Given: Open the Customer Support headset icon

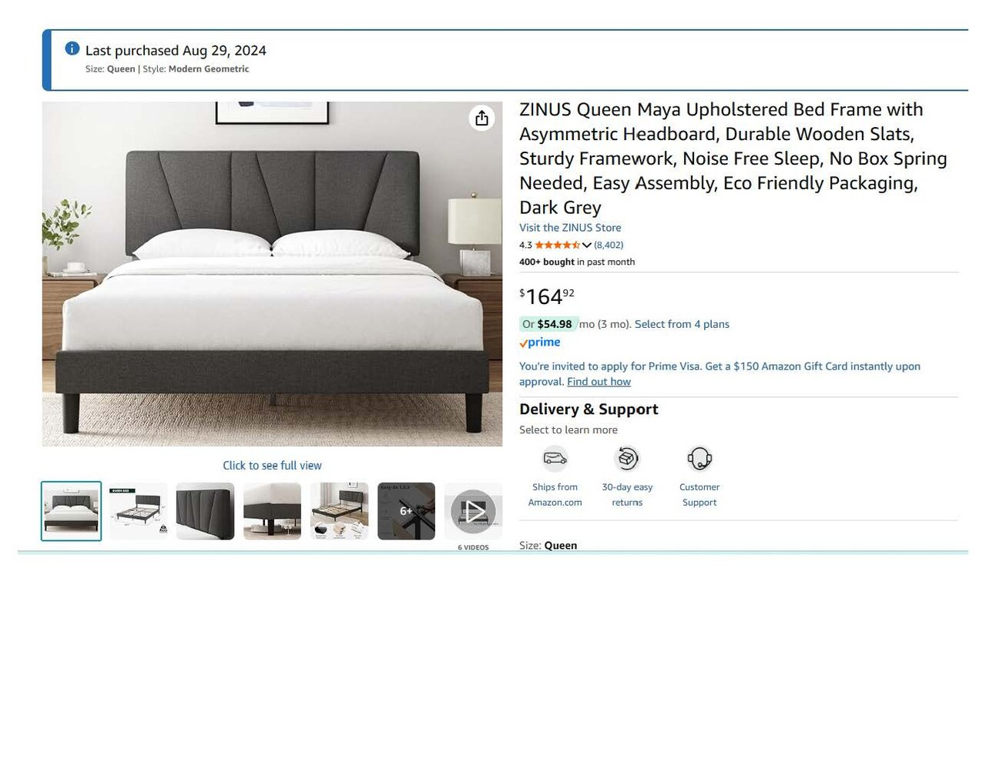Looking at the screenshot, I should (x=699, y=459).
